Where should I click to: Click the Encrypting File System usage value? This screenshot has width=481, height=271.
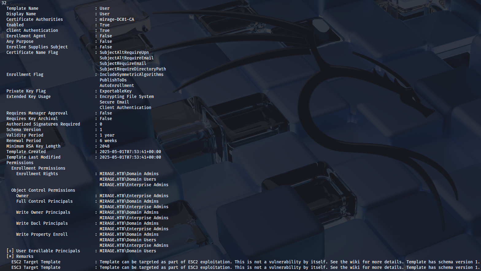[126, 96]
